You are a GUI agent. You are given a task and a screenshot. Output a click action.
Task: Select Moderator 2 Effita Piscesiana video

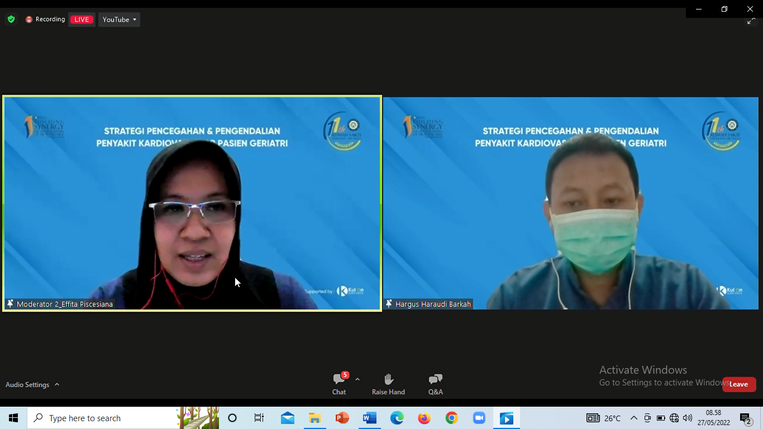click(x=192, y=203)
